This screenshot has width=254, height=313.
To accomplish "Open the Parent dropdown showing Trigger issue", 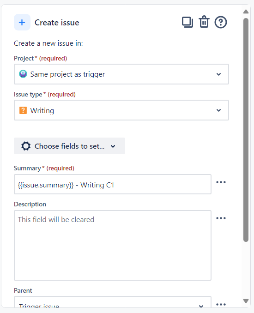I will [x=113, y=302].
